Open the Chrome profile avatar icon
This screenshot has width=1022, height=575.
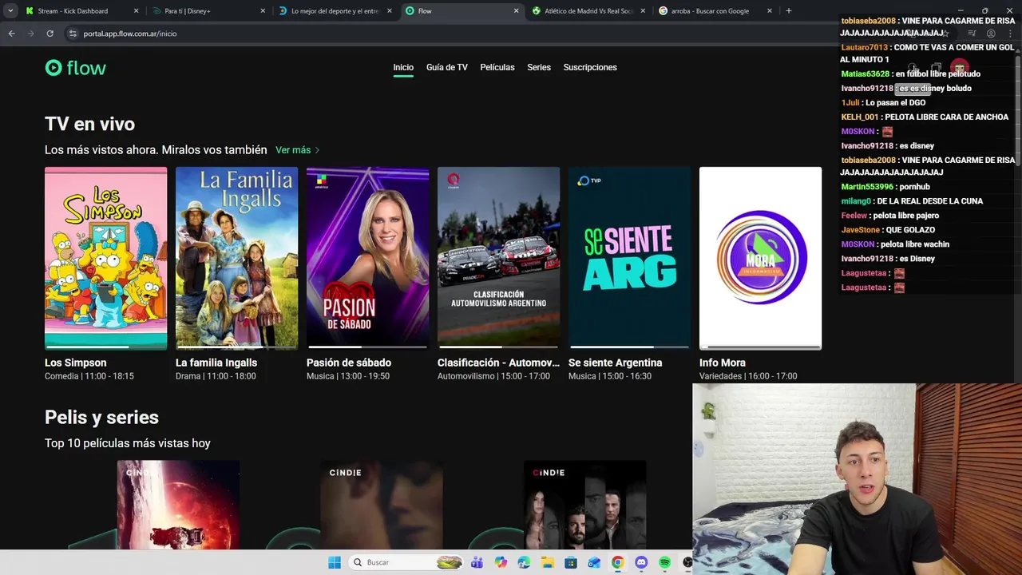(991, 34)
